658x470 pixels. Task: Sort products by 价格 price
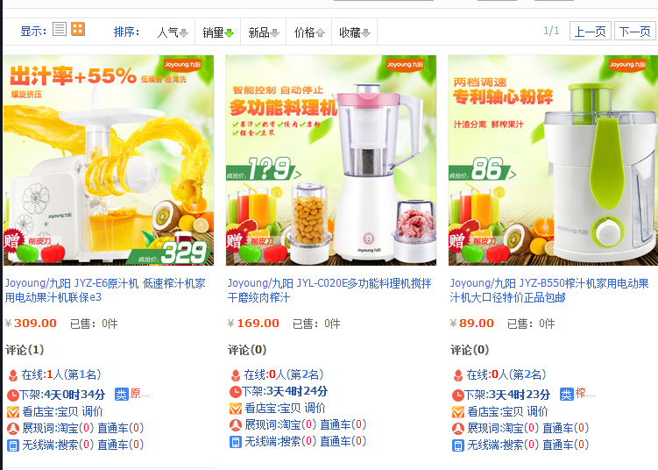309,32
